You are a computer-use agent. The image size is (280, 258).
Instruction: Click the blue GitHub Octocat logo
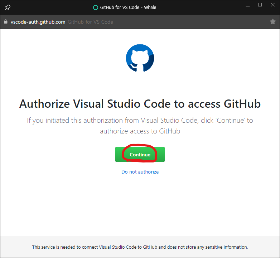[x=140, y=58]
